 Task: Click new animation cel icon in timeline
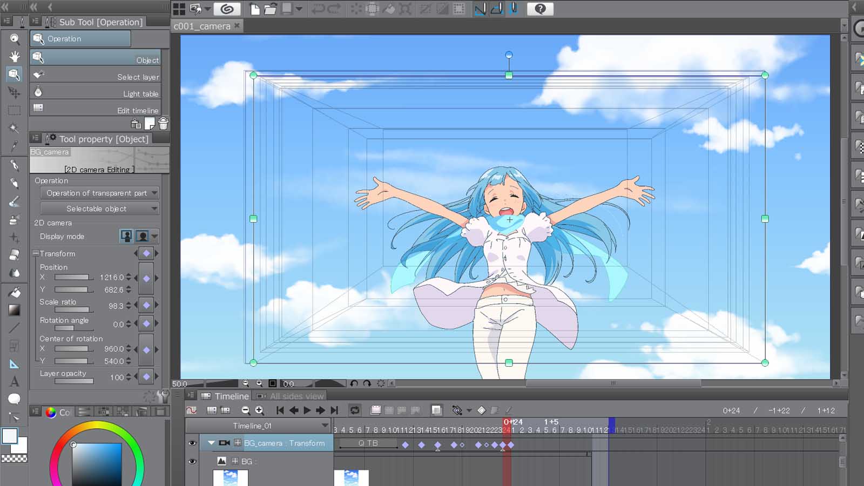tap(375, 410)
